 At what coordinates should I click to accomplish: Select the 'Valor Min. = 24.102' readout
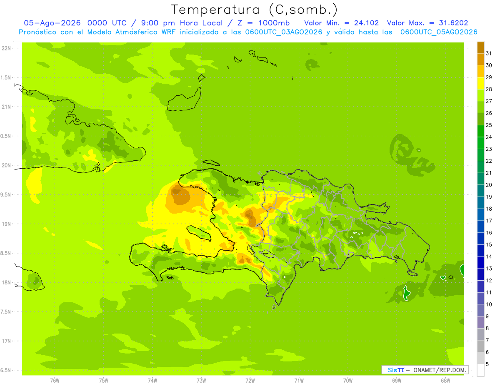pos(342,23)
